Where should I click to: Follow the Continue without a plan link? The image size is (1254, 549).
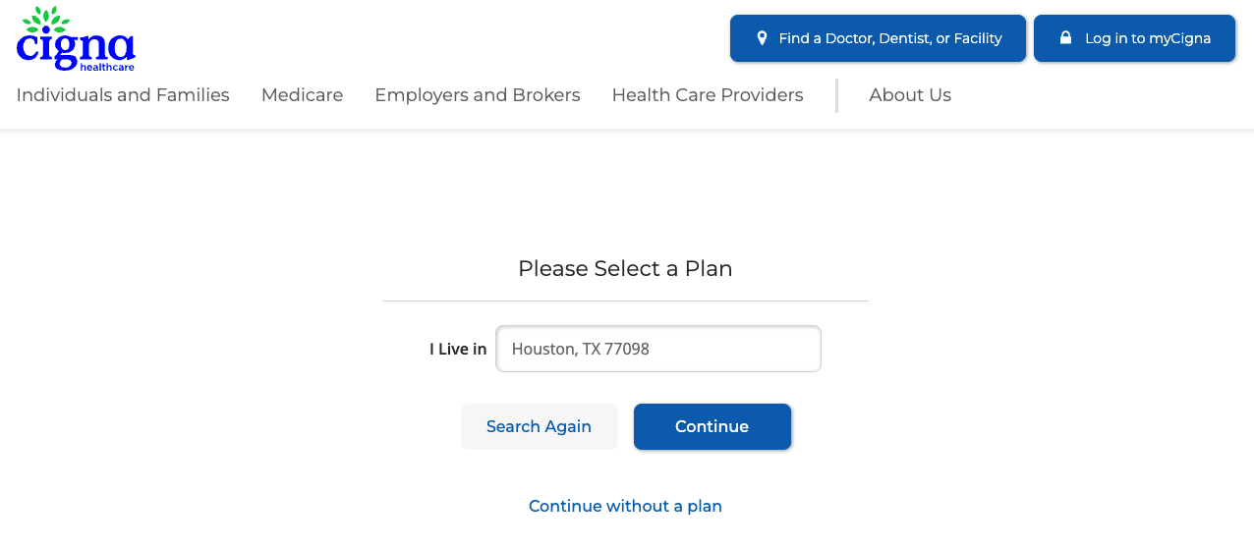coord(625,506)
